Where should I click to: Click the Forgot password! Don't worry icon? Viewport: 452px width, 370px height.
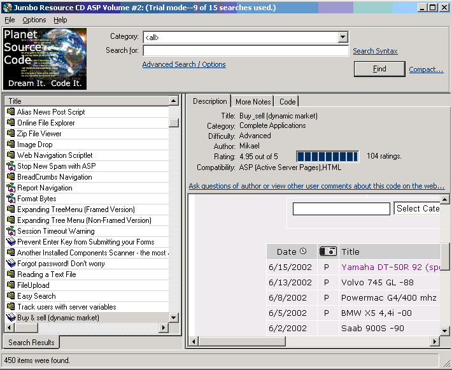(11, 263)
